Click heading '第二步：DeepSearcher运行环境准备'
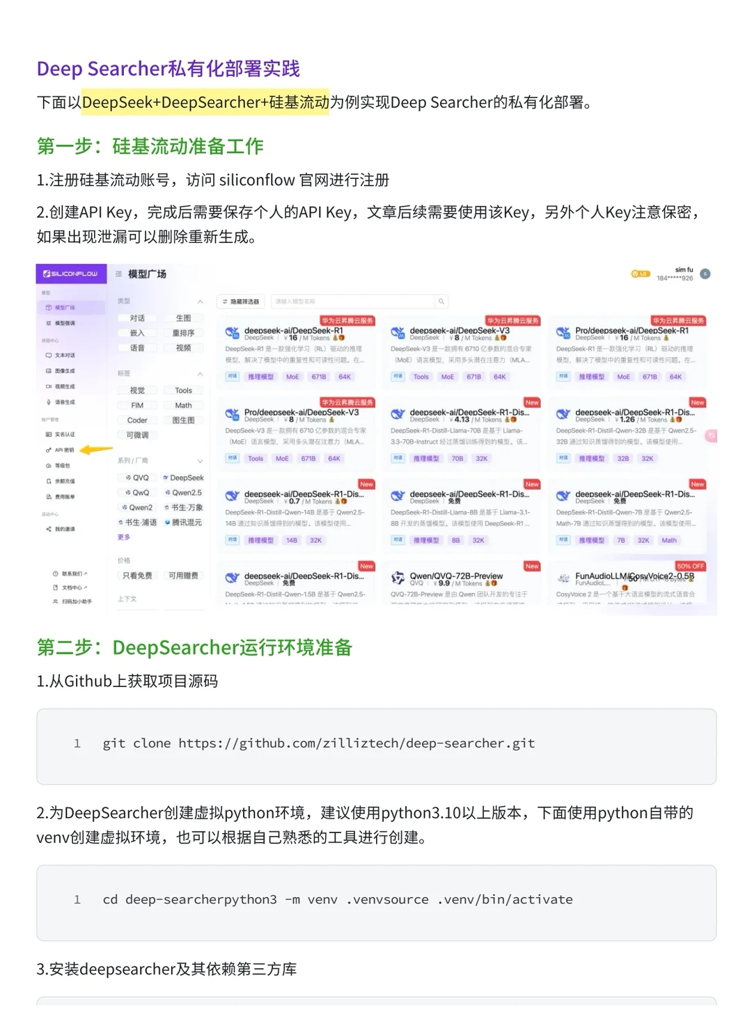The height and width of the screenshot is (1012, 752). (194, 647)
